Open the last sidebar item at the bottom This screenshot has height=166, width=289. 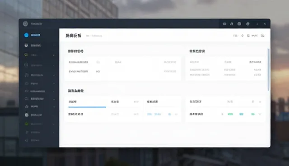[32, 140]
